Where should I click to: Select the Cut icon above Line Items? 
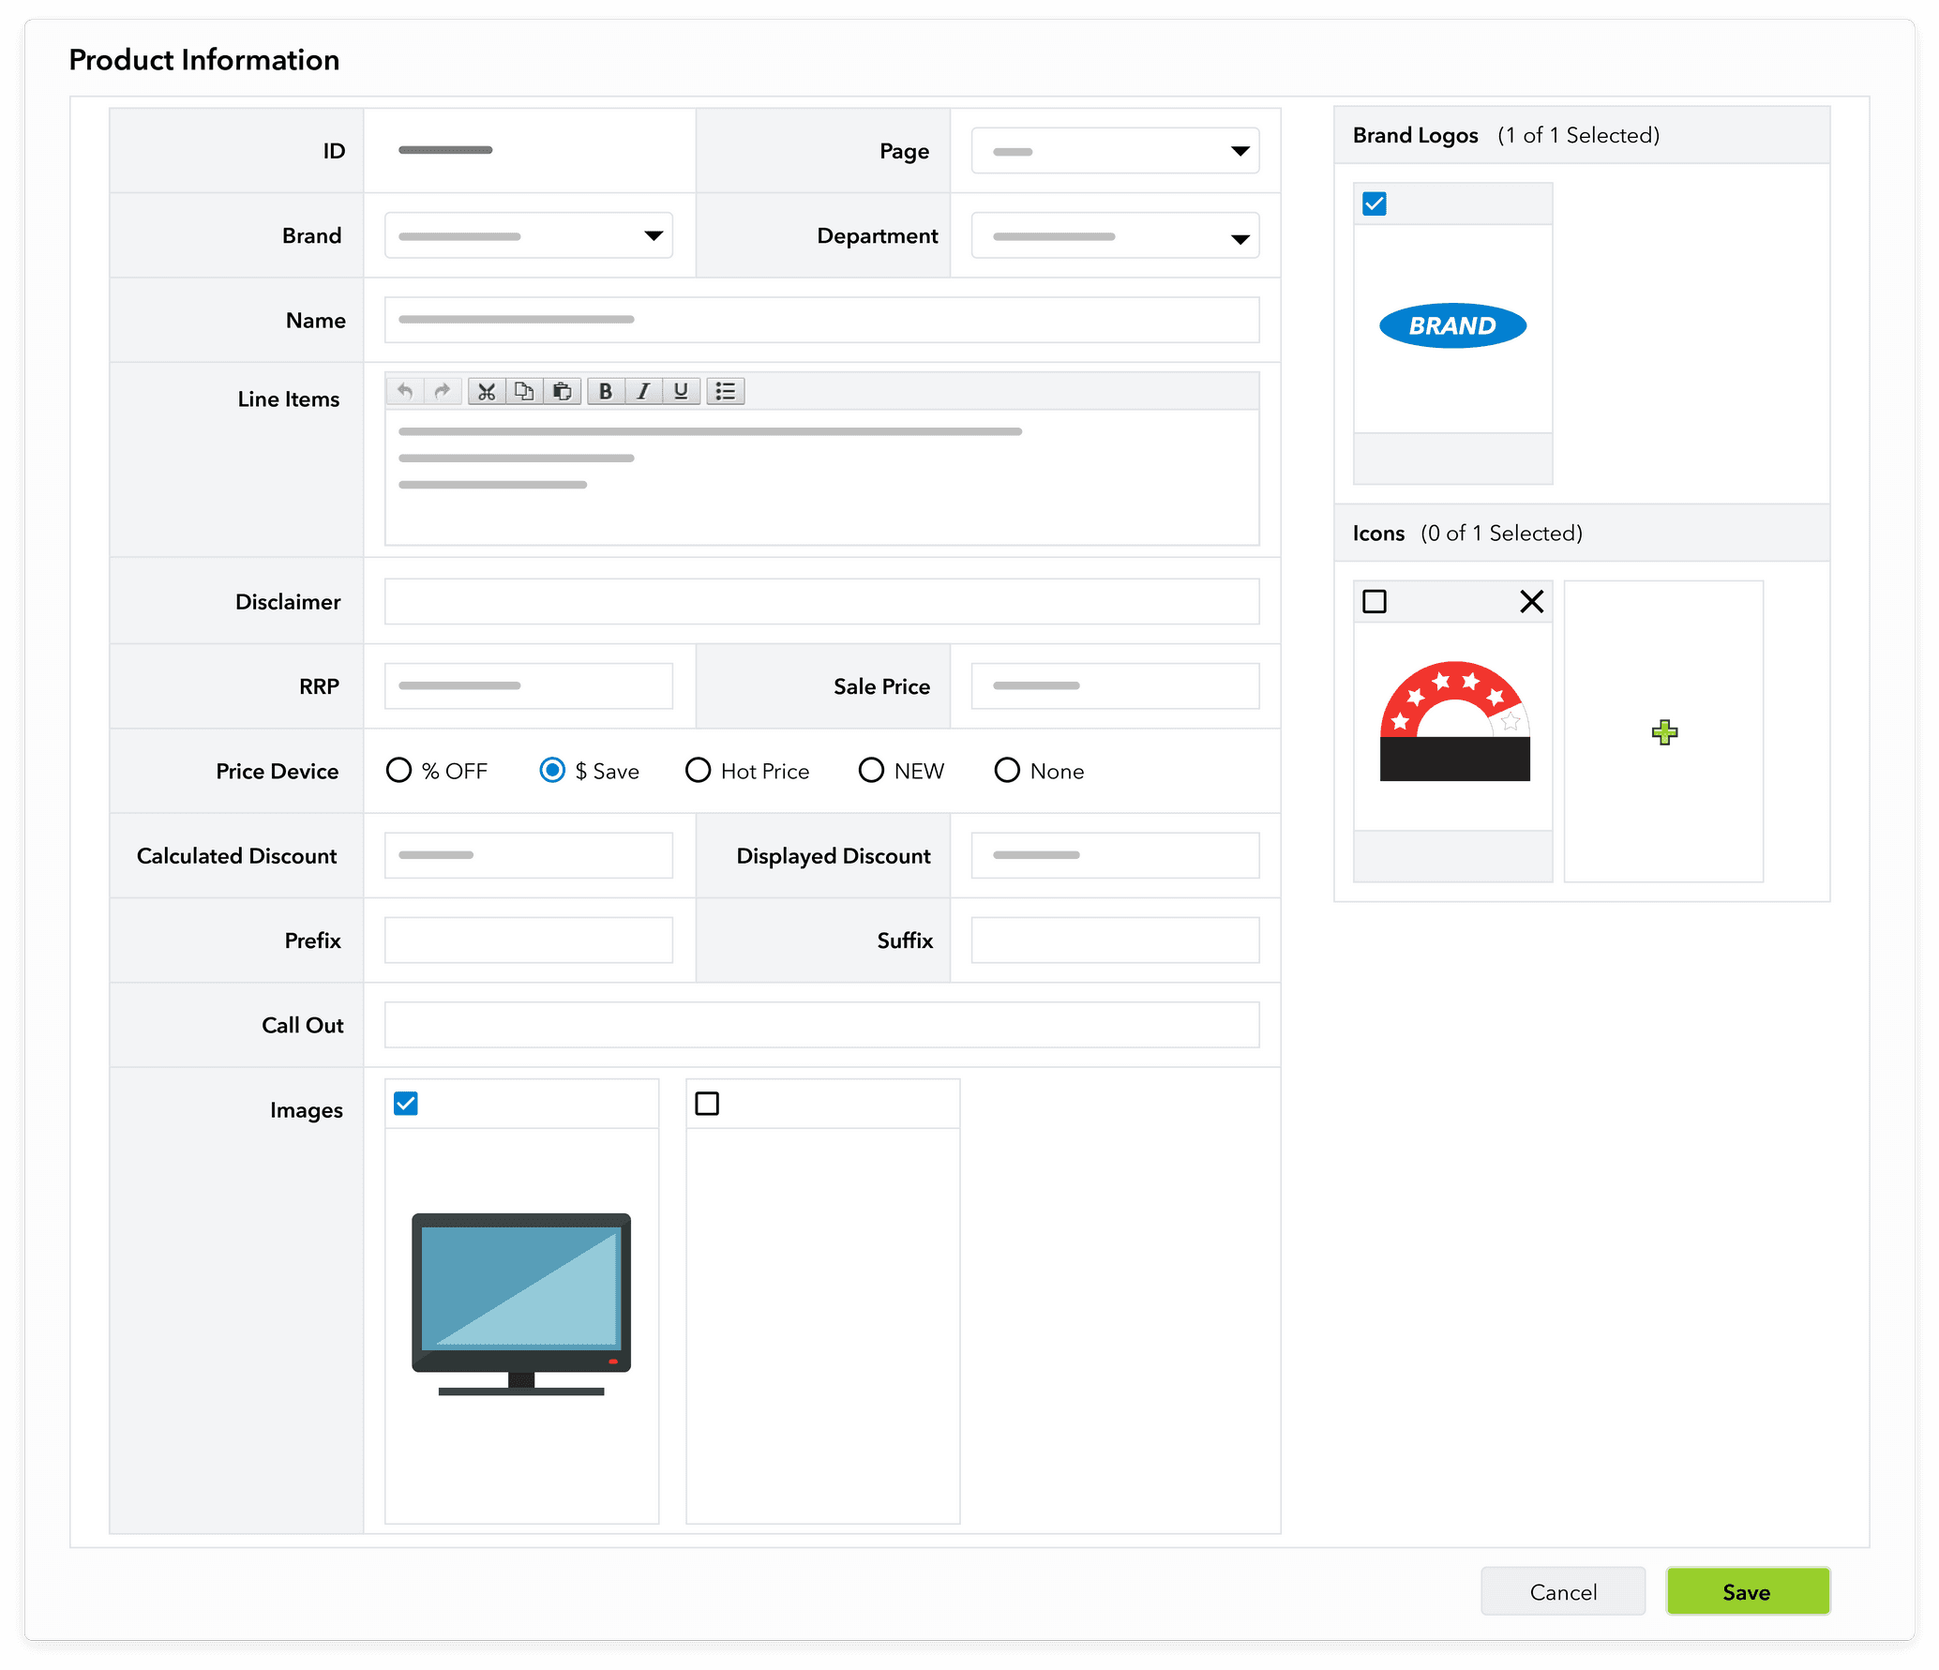pos(487,391)
